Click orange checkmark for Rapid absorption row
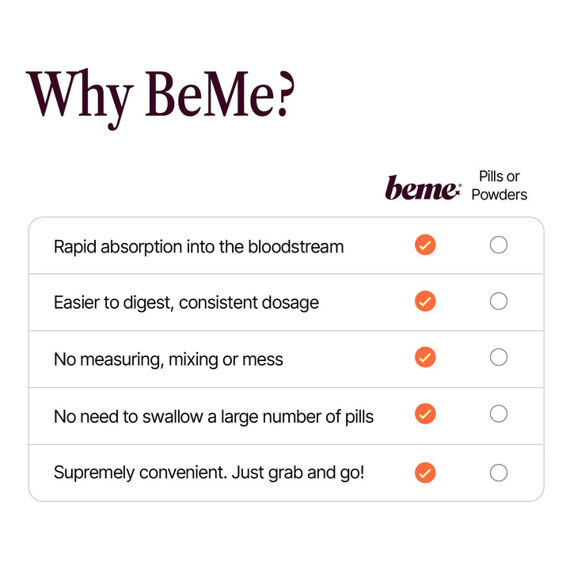The width and height of the screenshot is (570, 570). [x=425, y=245]
